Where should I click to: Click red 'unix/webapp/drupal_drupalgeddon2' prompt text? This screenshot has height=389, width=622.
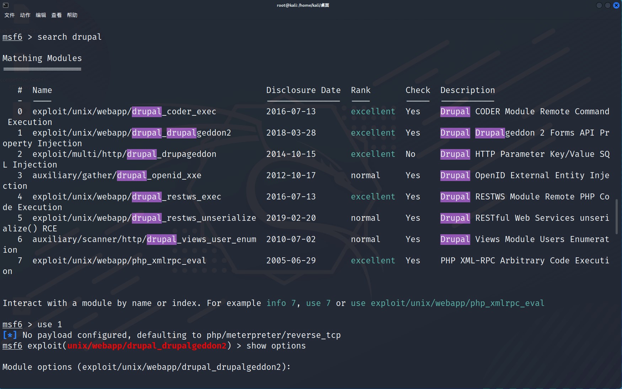pyautogui.click(x=147, y=346)
